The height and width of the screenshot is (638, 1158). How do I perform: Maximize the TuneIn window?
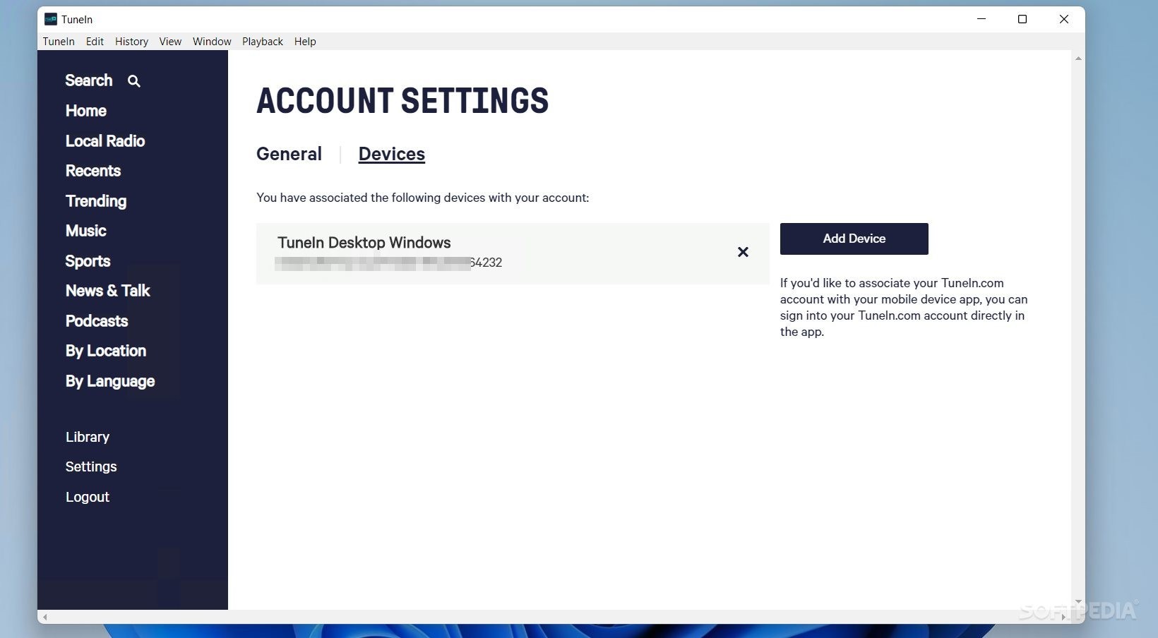coord(1022,19)
